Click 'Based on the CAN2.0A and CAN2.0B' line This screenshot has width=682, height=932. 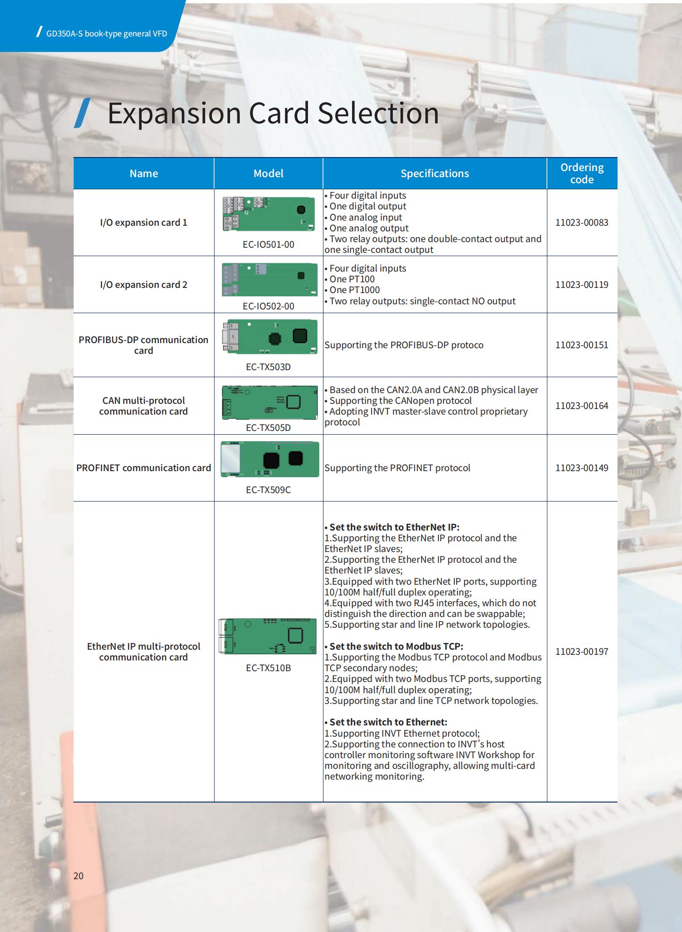pyautogui.click(x=431, y=390)
